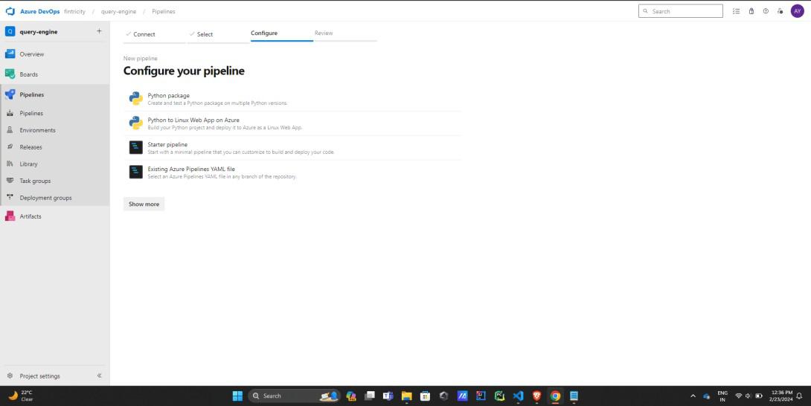Open the work items list icon

736,11
